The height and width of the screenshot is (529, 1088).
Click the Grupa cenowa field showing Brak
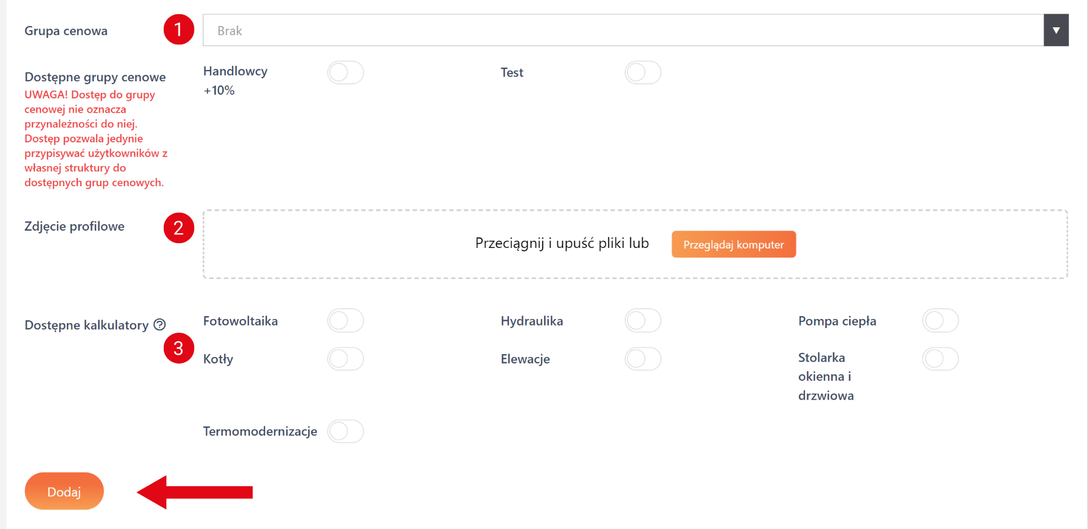point(623,30)
